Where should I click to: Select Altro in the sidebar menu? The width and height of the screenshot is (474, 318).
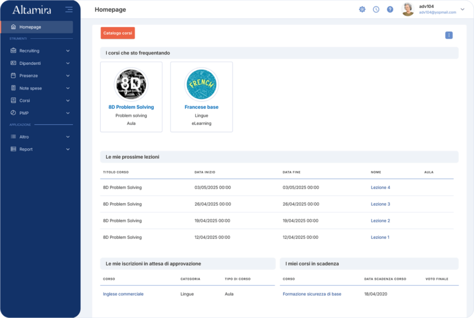tap(24, 136)
